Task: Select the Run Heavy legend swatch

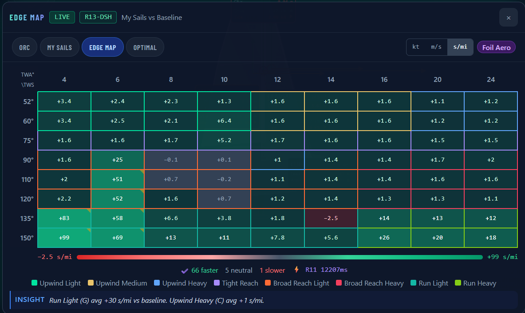Action: click(458, 283)
